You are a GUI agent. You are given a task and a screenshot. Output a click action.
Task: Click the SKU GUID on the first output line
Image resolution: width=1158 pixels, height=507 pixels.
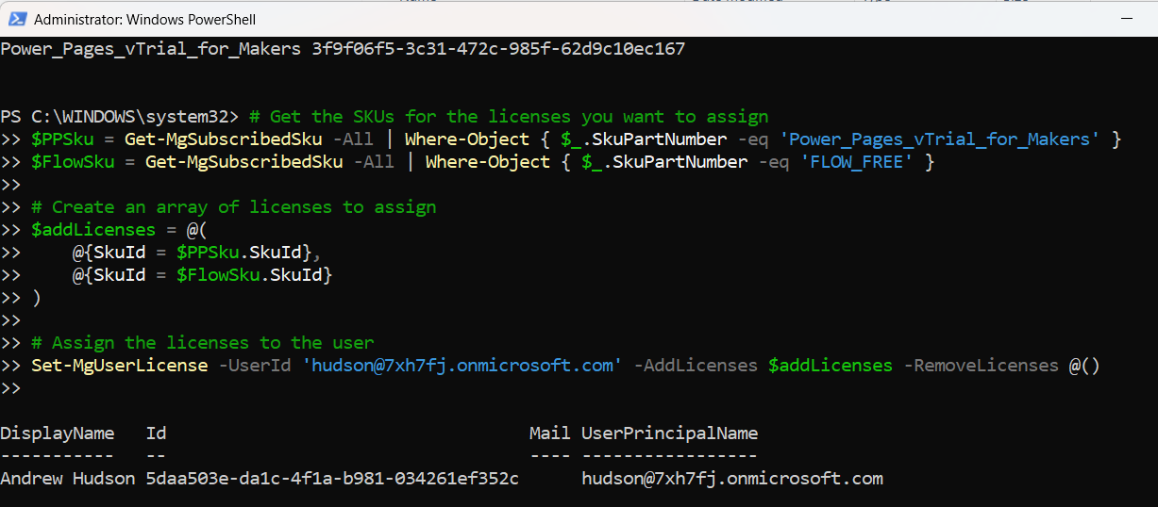(498, 49)
